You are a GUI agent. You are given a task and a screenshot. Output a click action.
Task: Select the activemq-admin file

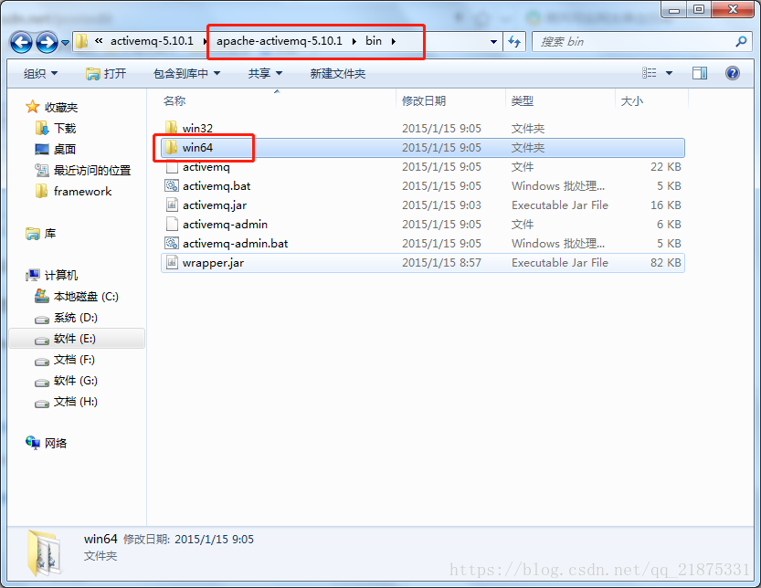click(422, 224)
